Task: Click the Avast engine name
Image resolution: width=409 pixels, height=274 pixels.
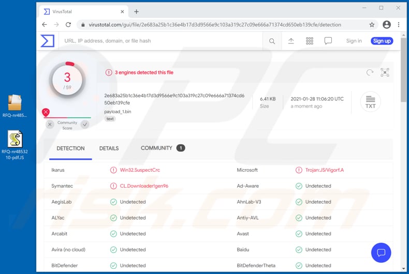Action: coord(243,234)
